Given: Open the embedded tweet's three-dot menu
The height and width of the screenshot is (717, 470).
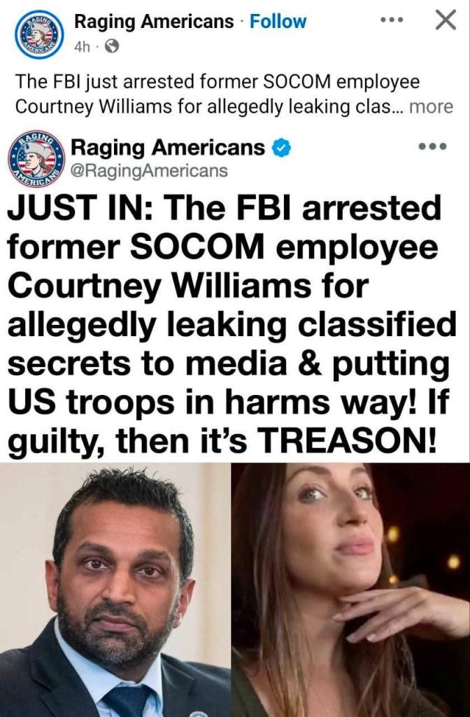Looking at the screenshot, I should click(x=432, y=147).
